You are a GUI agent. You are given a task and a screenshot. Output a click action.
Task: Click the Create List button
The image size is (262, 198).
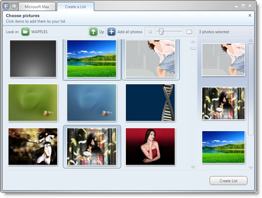pos(229,181)
